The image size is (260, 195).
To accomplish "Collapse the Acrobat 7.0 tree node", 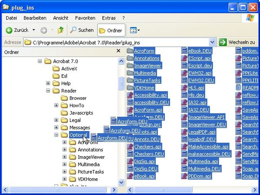I will (40, 61).
